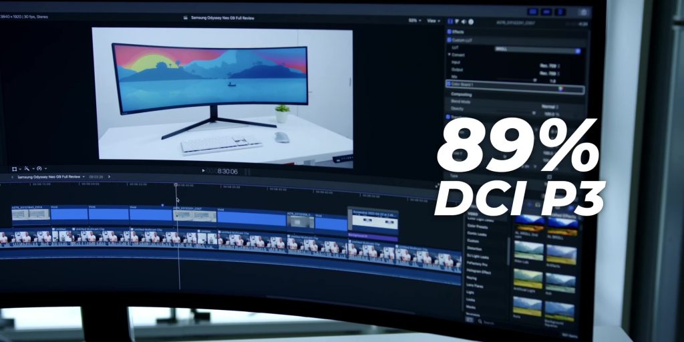Select the Masks effects category
Image resolution: width=684 pixels, height=342 pixels.
(x=471, y=307)
